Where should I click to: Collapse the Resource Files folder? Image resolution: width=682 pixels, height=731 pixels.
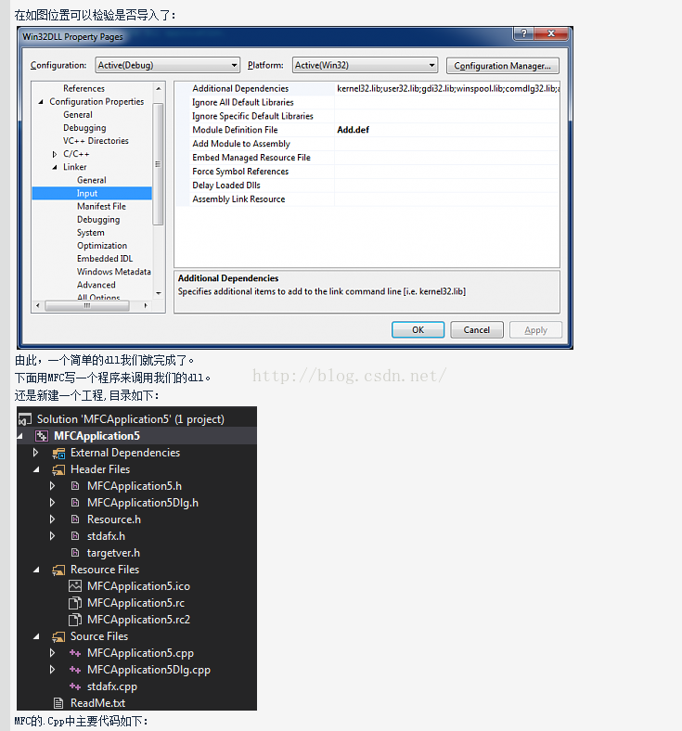(x=36, y=570)
